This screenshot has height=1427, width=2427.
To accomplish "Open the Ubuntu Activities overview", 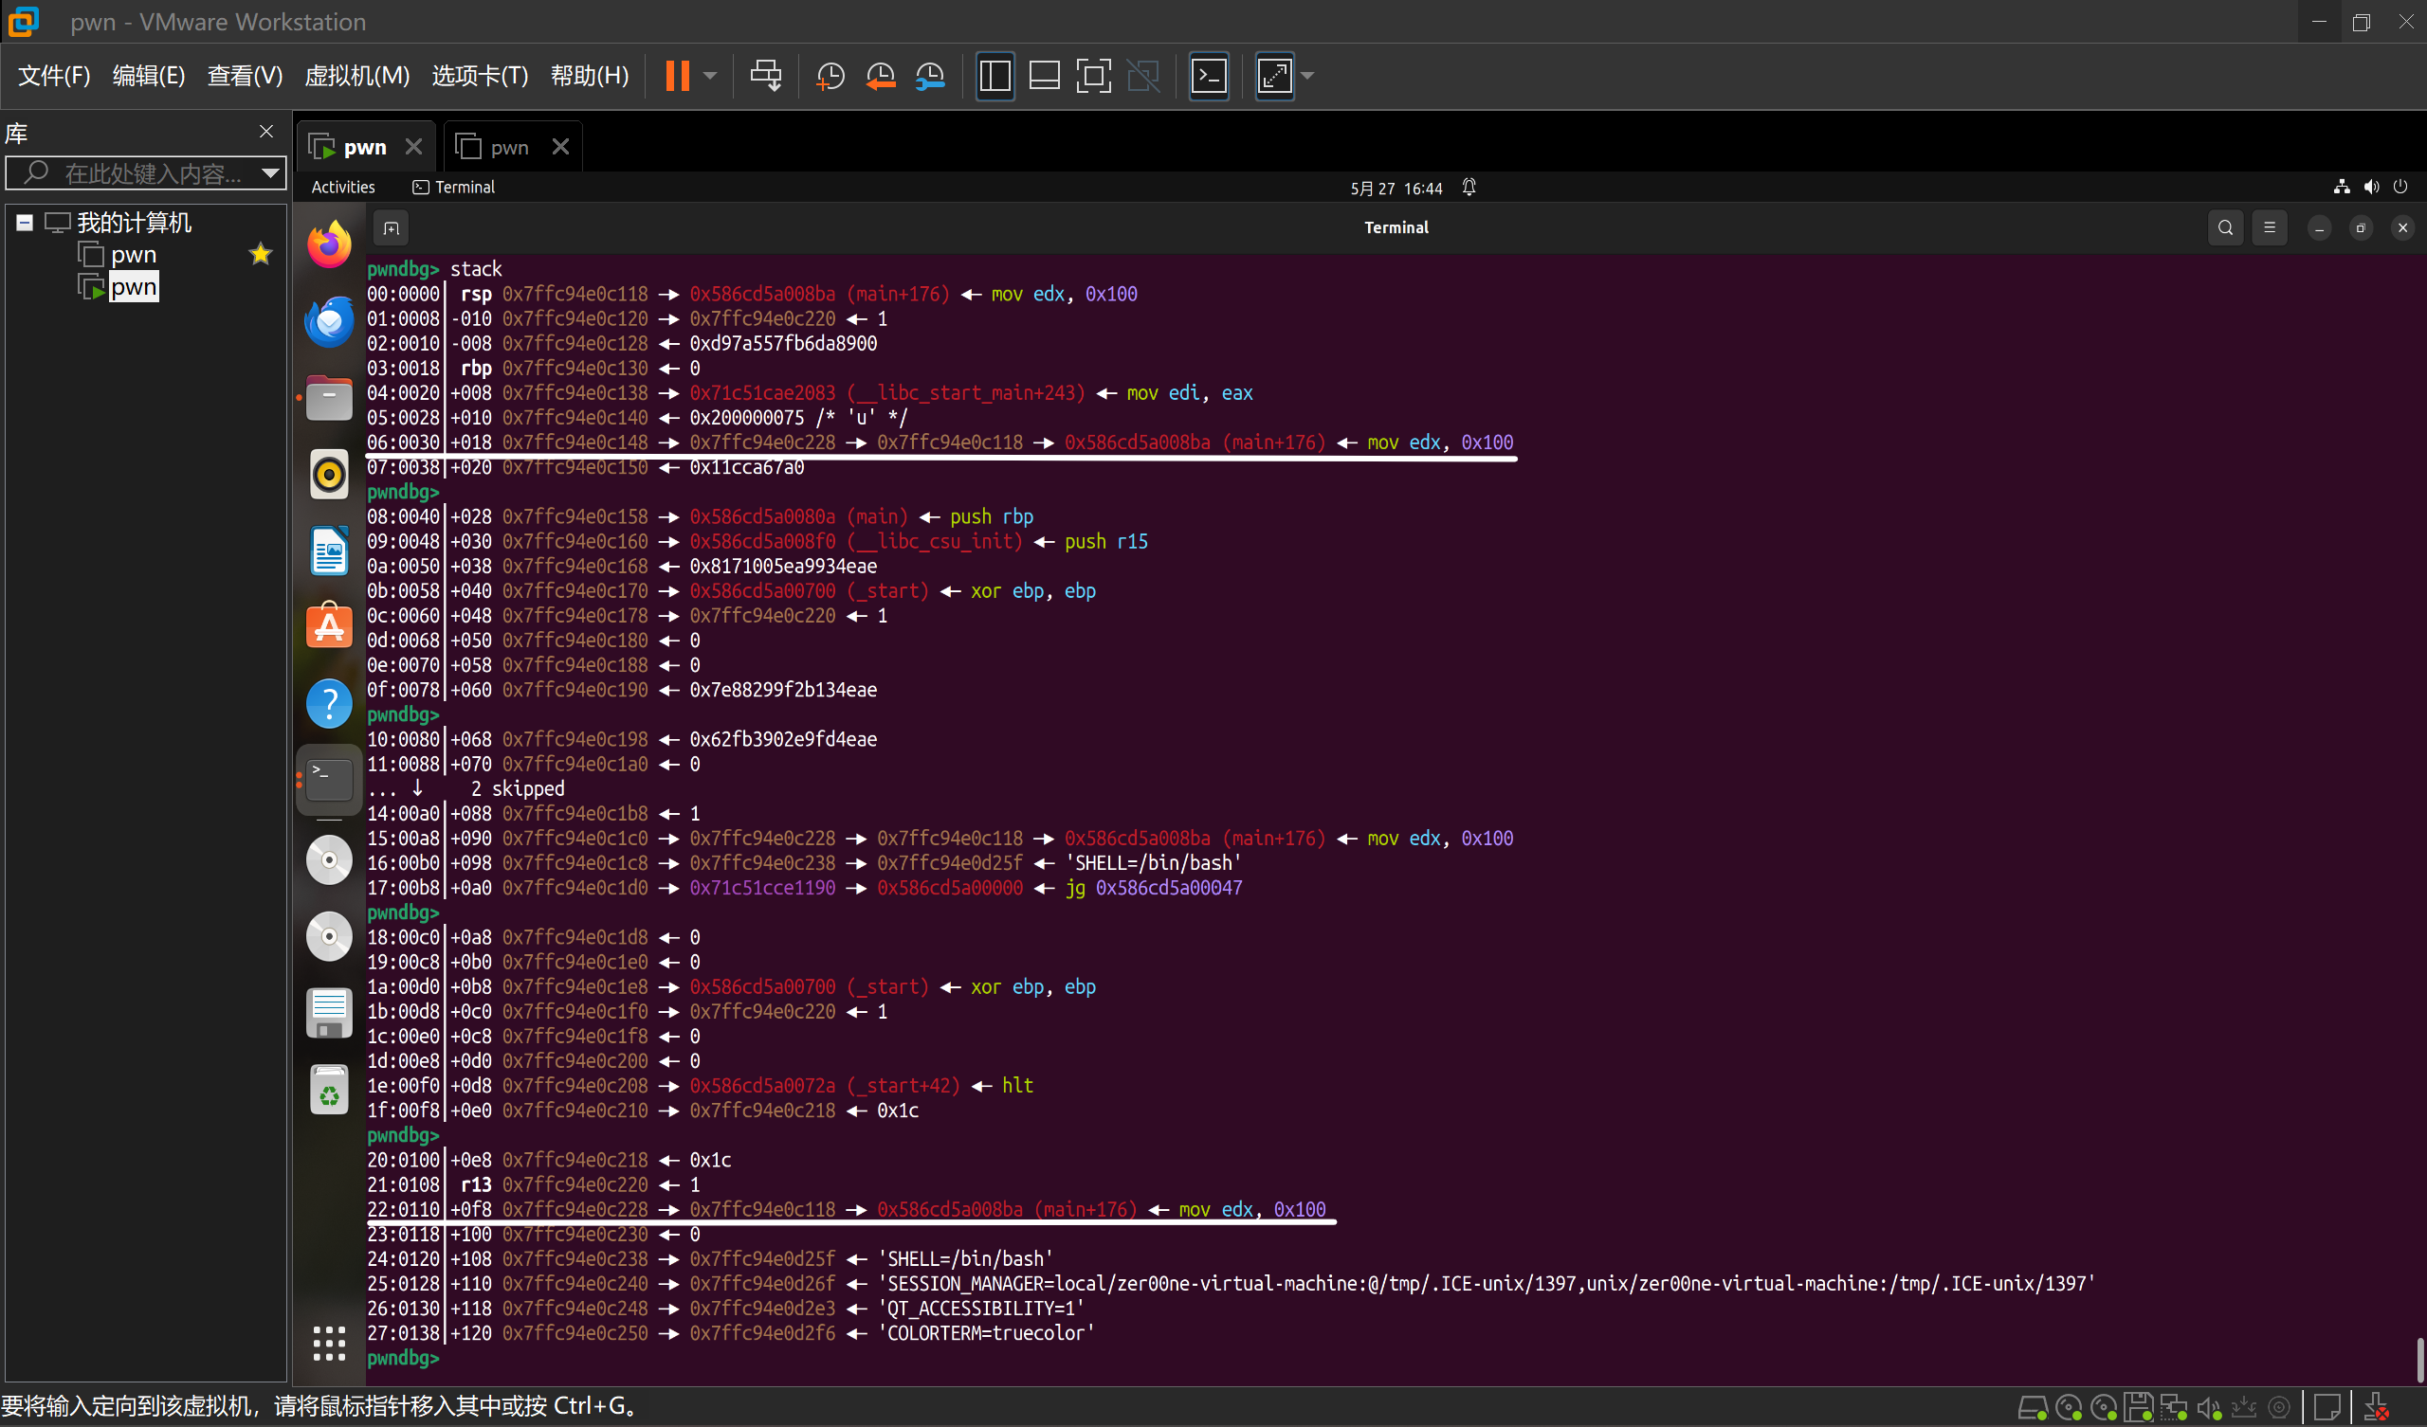I will pos(343,187).
